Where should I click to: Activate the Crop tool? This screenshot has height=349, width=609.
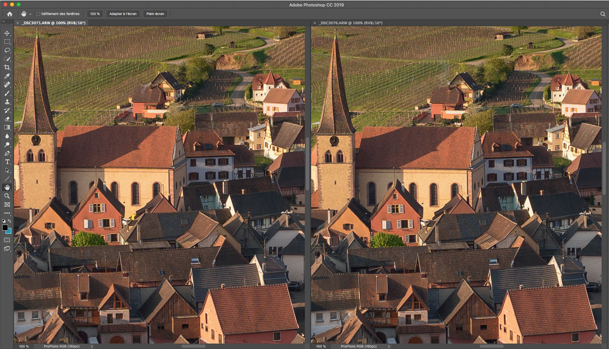point(7,67)
